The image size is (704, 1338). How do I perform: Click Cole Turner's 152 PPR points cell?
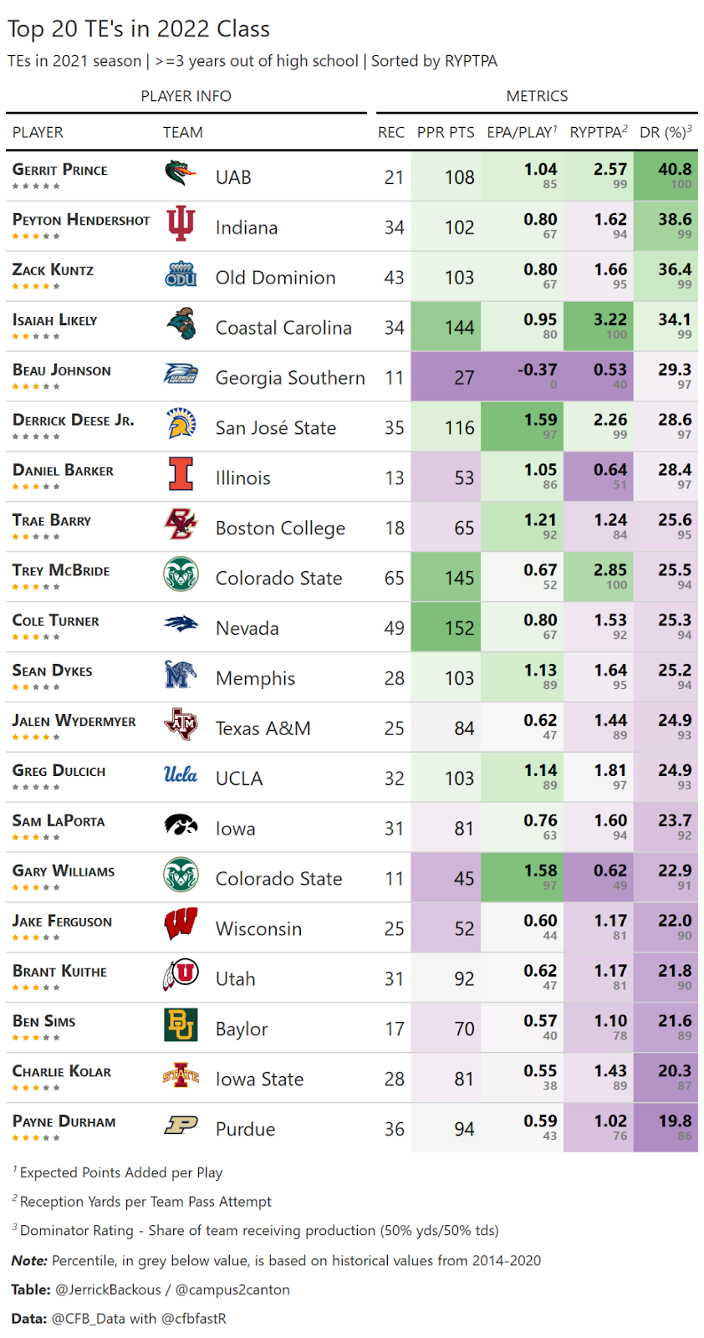[446, 627]
